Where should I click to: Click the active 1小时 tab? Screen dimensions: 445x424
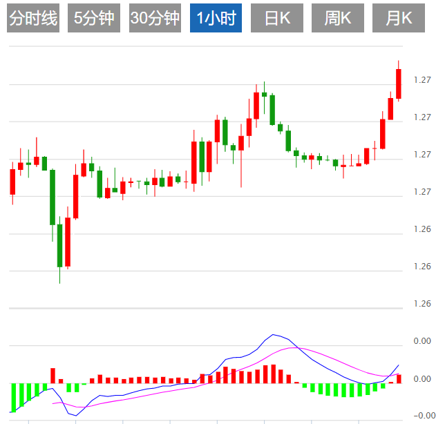tap(216, 18)
